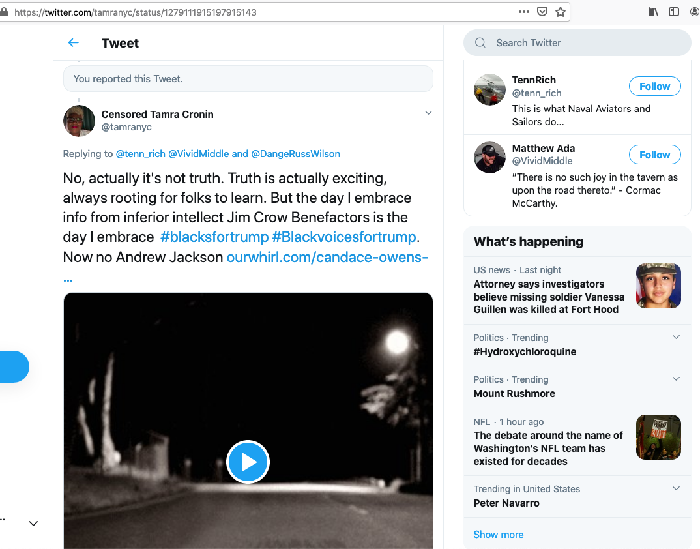Viewport: 700px width, 549px height.
Task: Open Vanessa Guillen news story thumbnail
Action: tap(658, 286)
